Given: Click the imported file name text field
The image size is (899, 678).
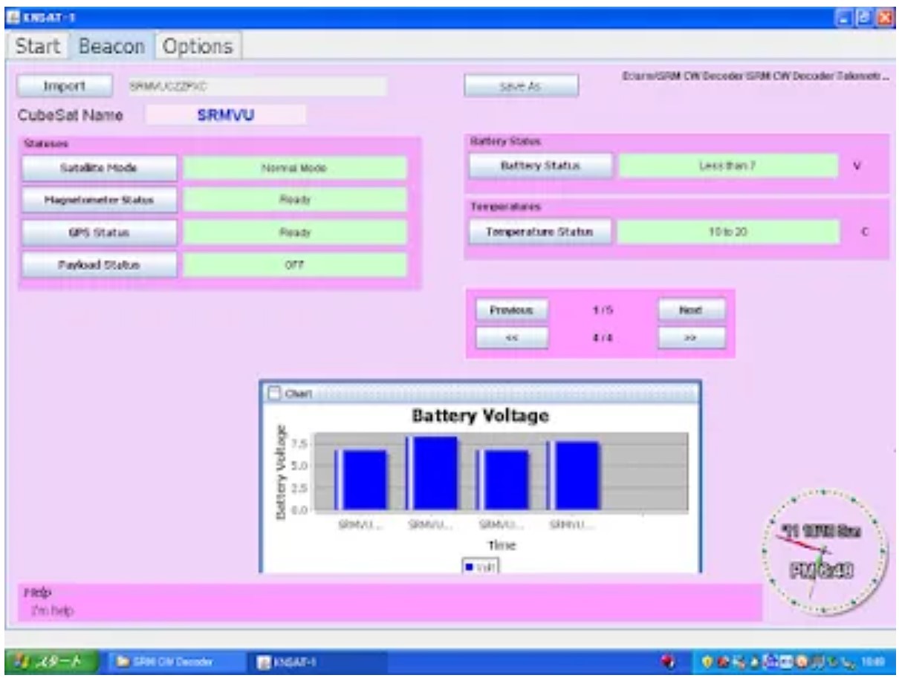Looking at the screenshot, I should 255,87.
